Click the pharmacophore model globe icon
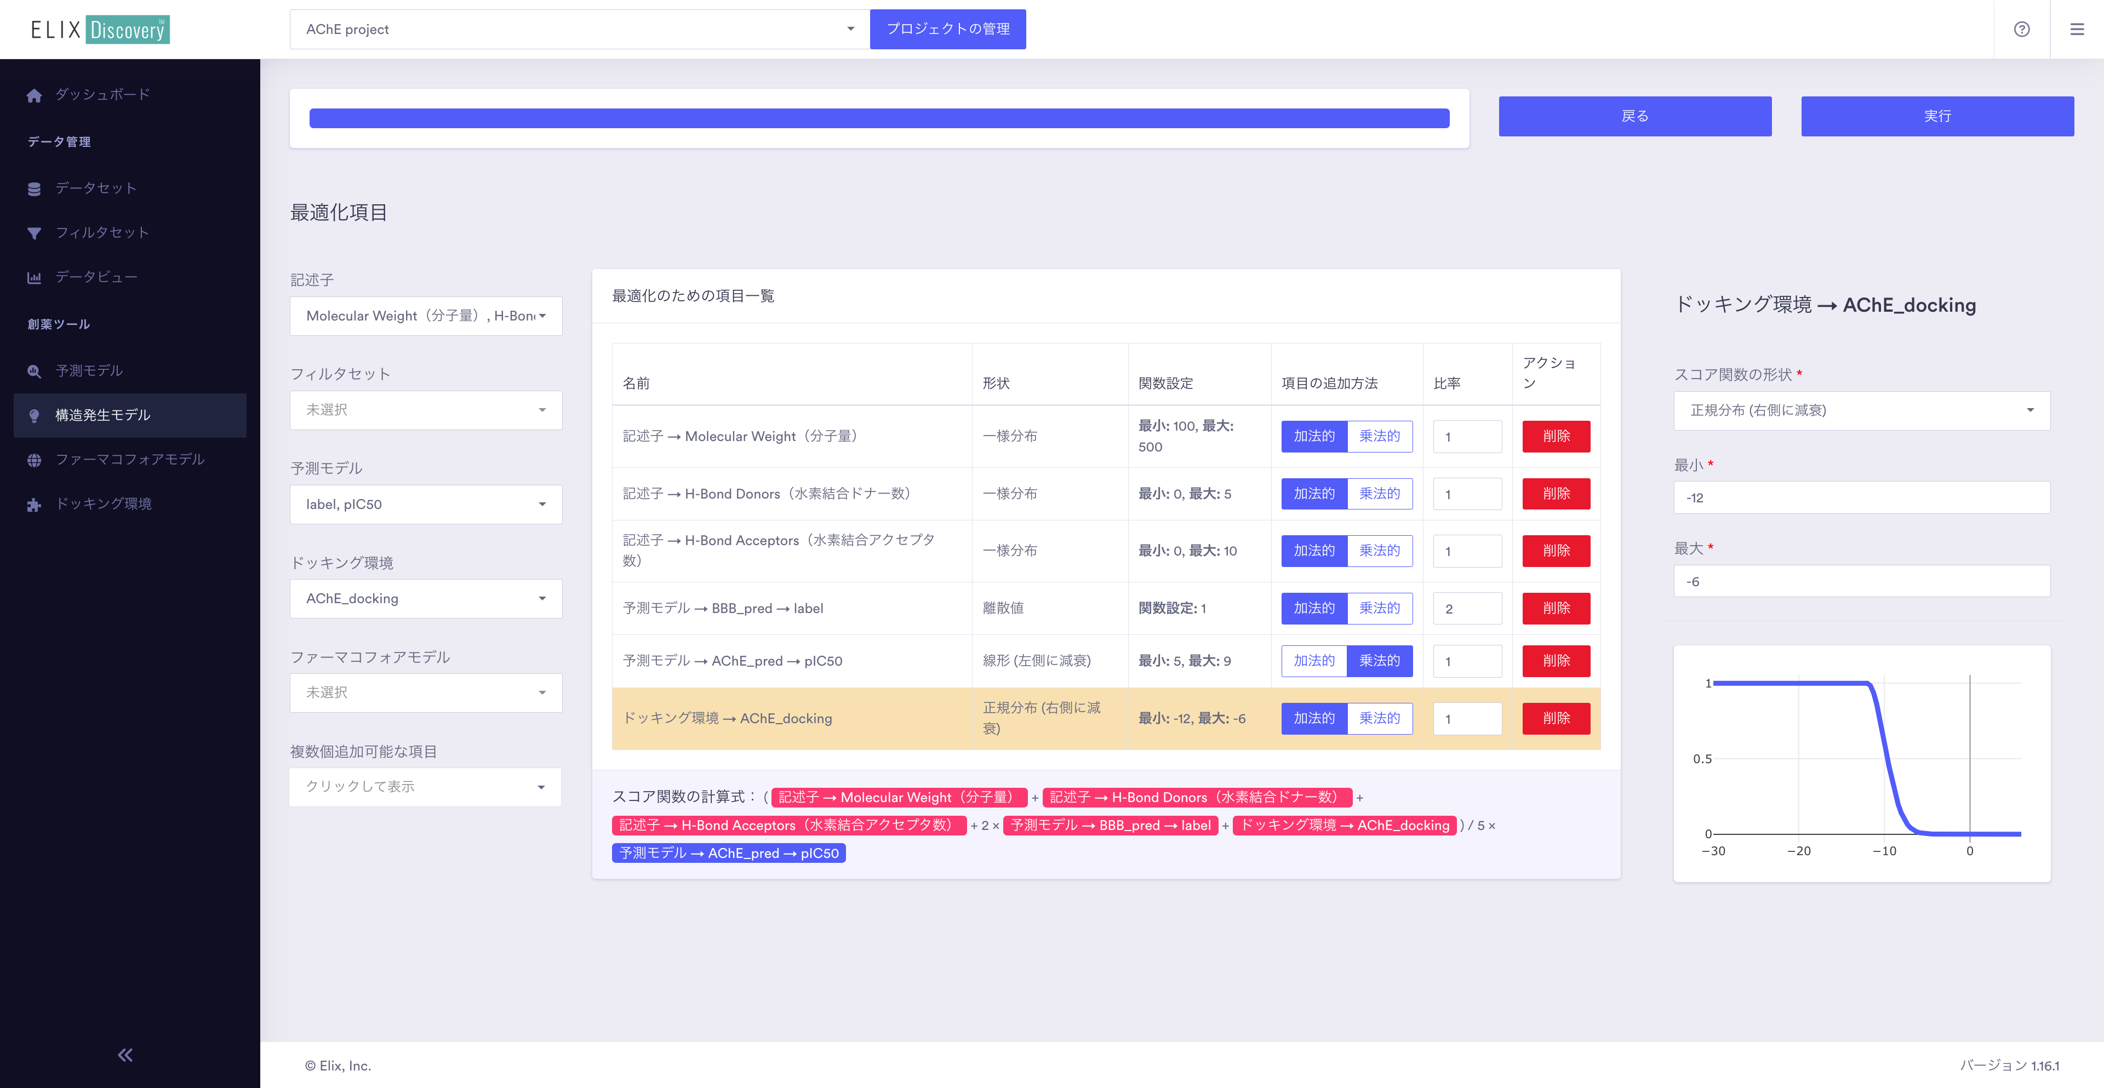This screenshot has width=2104, height=1088. point(33,460)
